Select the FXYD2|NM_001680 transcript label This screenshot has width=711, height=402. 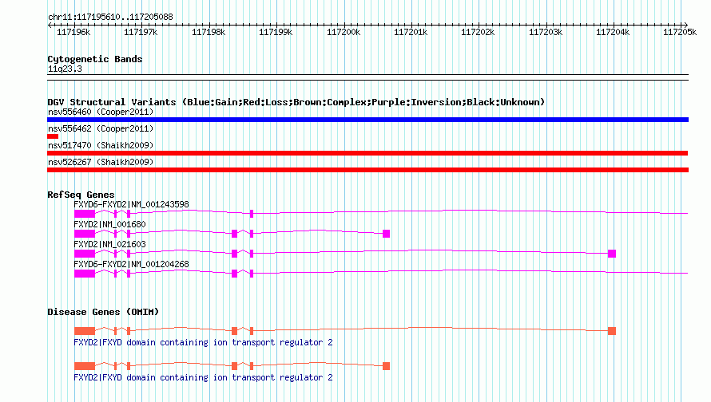pos(109,224)
